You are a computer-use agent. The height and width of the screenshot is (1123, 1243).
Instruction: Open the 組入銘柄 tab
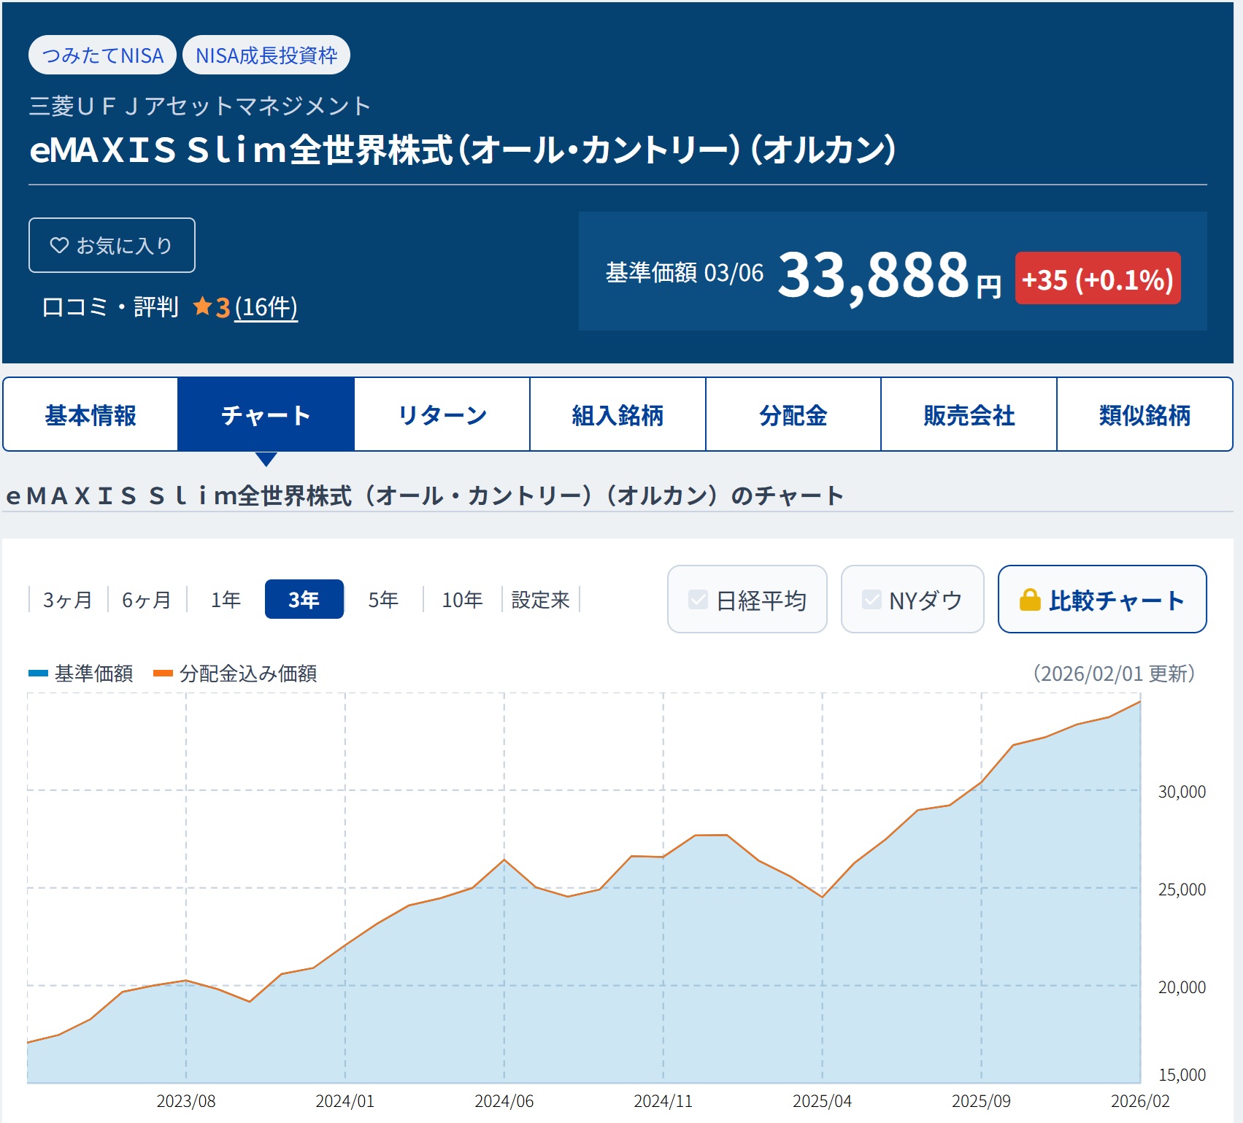(617, 414)
